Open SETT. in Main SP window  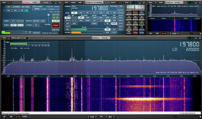pyautogui.click(x=4, y=38)
